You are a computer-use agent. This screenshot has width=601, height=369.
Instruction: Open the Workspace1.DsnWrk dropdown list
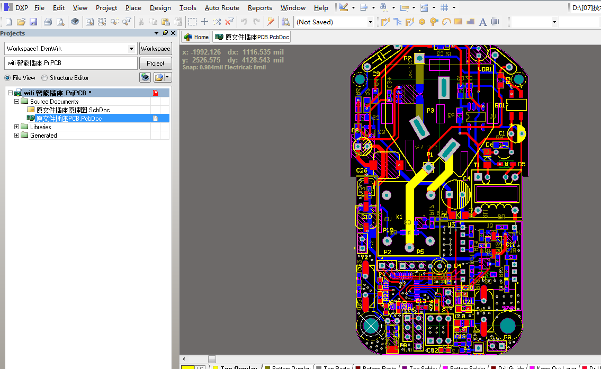[x=131, y=49]
